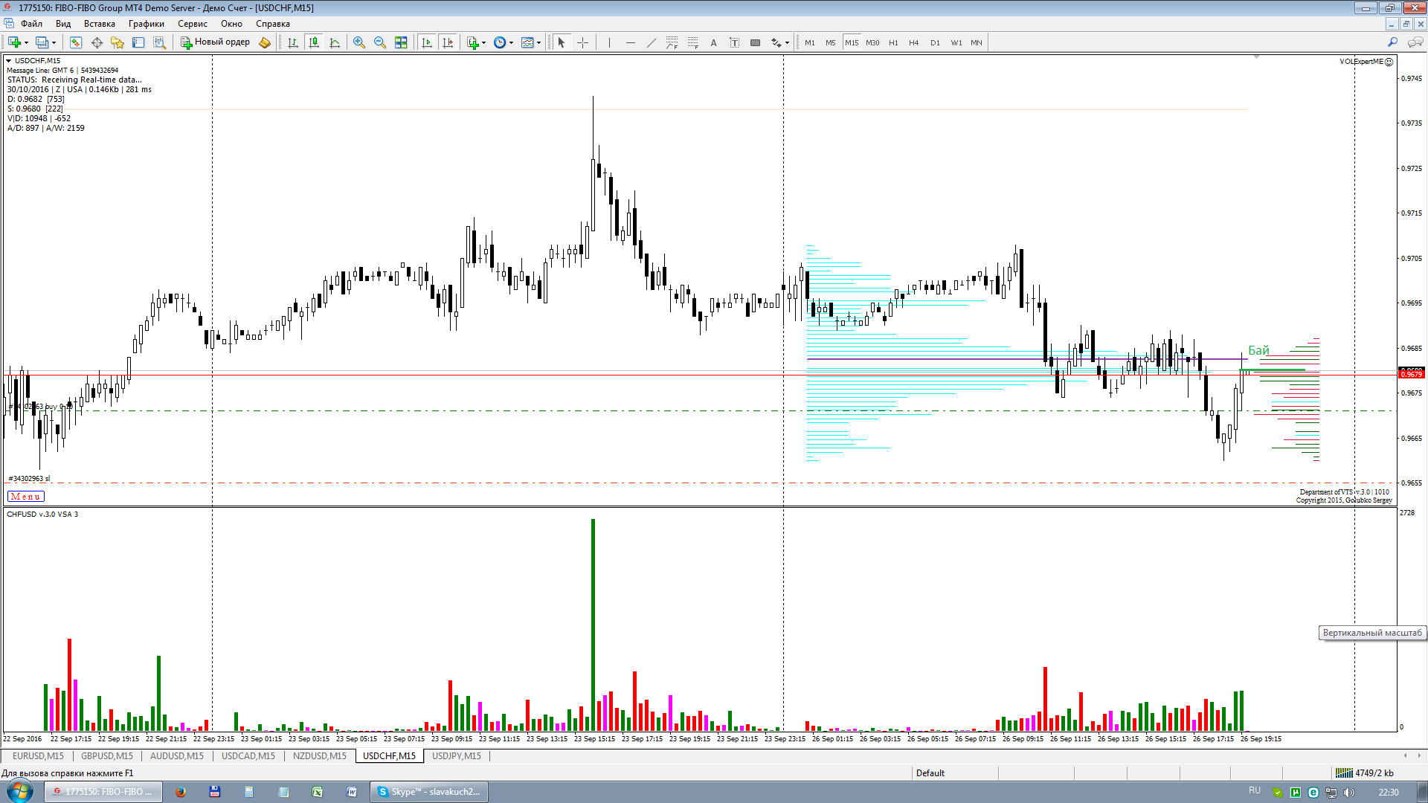Select the horizontal line tool
The image size is (1428, 803).
[x=631, y=42]
